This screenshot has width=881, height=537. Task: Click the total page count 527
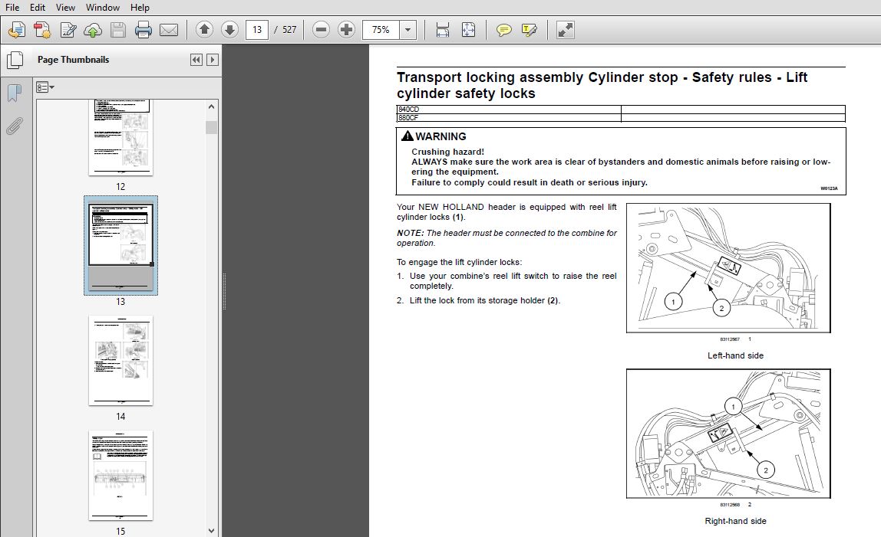pyautogui.click(x=289, y=30)
